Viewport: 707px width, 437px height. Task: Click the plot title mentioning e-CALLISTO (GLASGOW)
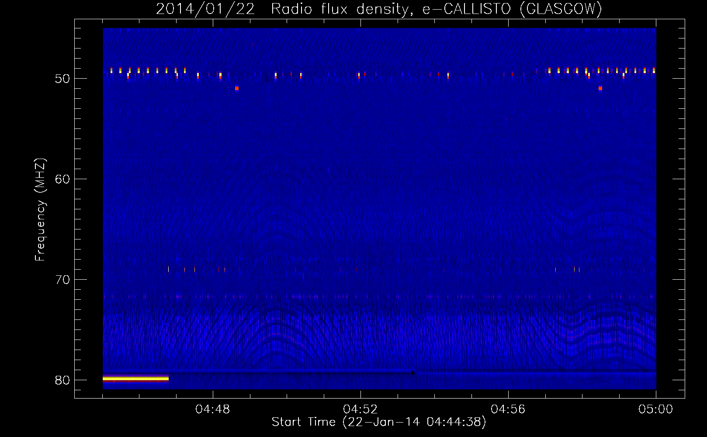[x=379, y=9]
